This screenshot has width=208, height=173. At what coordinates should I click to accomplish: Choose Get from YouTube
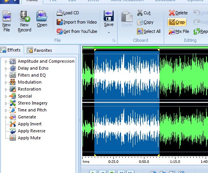(77, 31)
